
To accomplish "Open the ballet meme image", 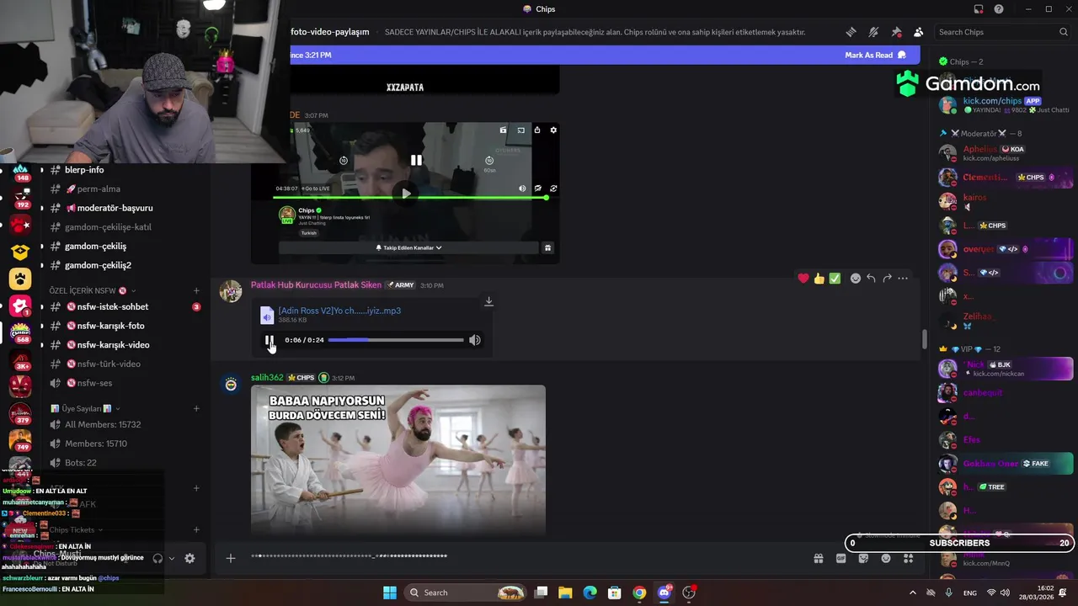I will click(398, 460).
